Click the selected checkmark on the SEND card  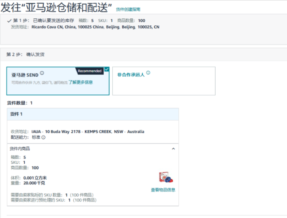click(x=107, y=69)
